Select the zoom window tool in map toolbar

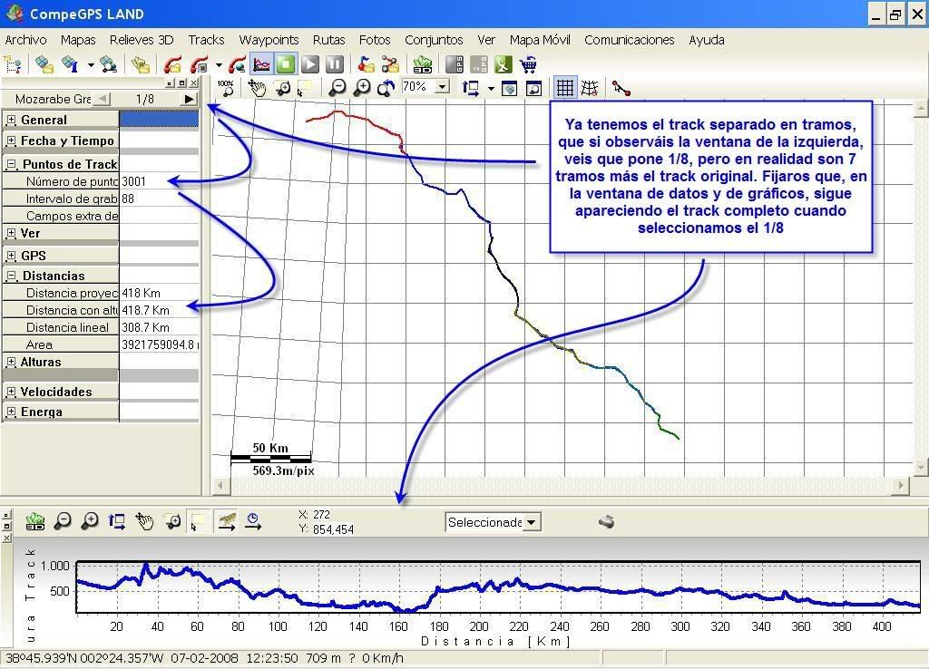283,88
